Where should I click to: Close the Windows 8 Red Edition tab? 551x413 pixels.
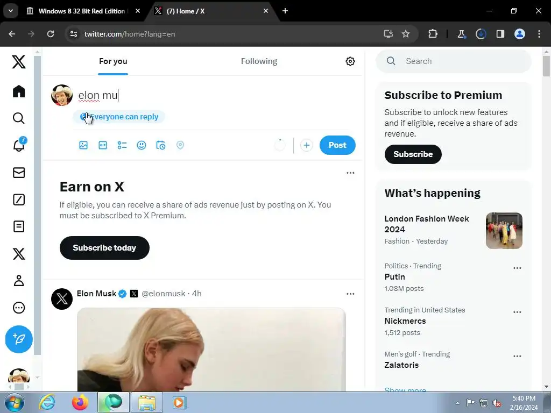pos(138,11)
